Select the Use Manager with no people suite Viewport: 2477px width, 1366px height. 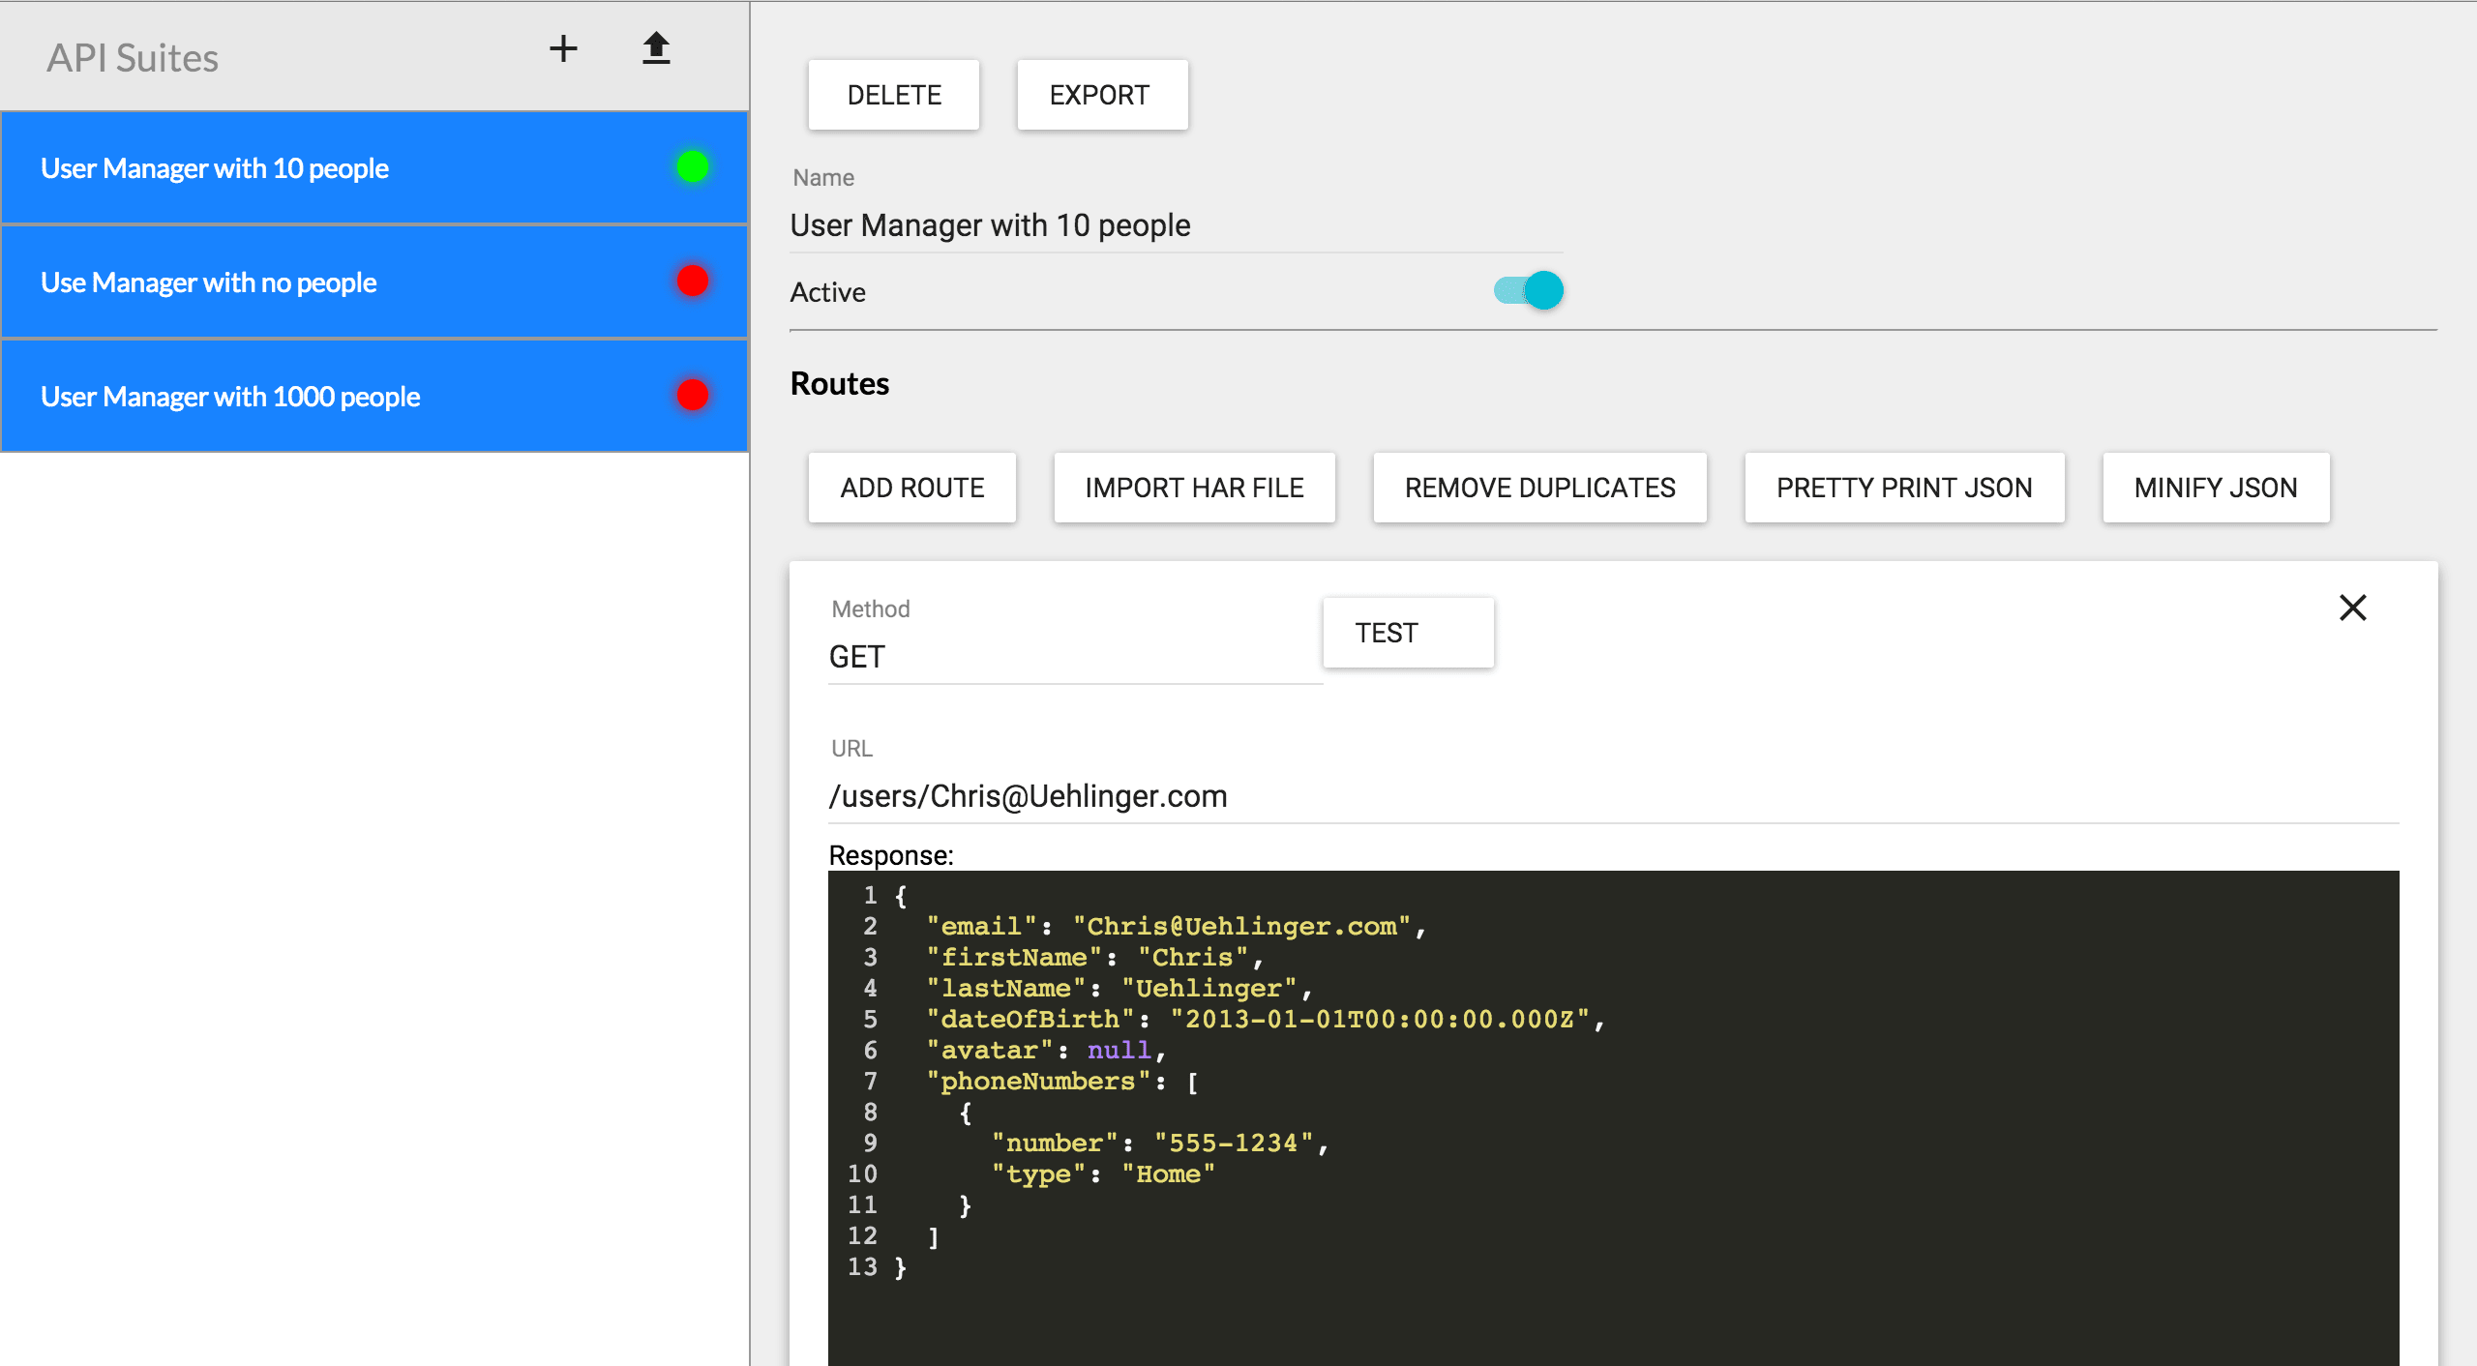290,282
